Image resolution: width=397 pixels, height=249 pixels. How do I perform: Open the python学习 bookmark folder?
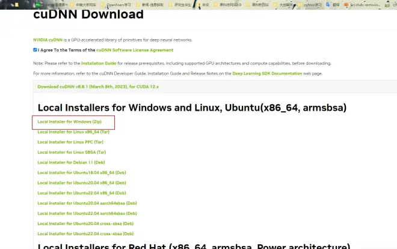[x=310, y=5]
